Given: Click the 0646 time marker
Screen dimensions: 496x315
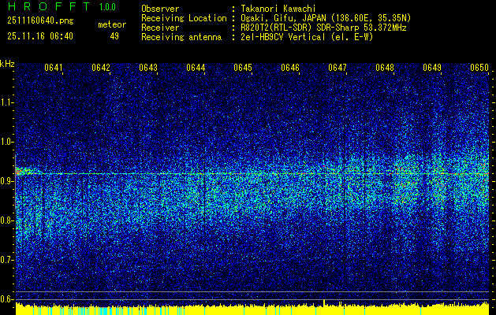Looking at the screenshot, I should point(290,68).
